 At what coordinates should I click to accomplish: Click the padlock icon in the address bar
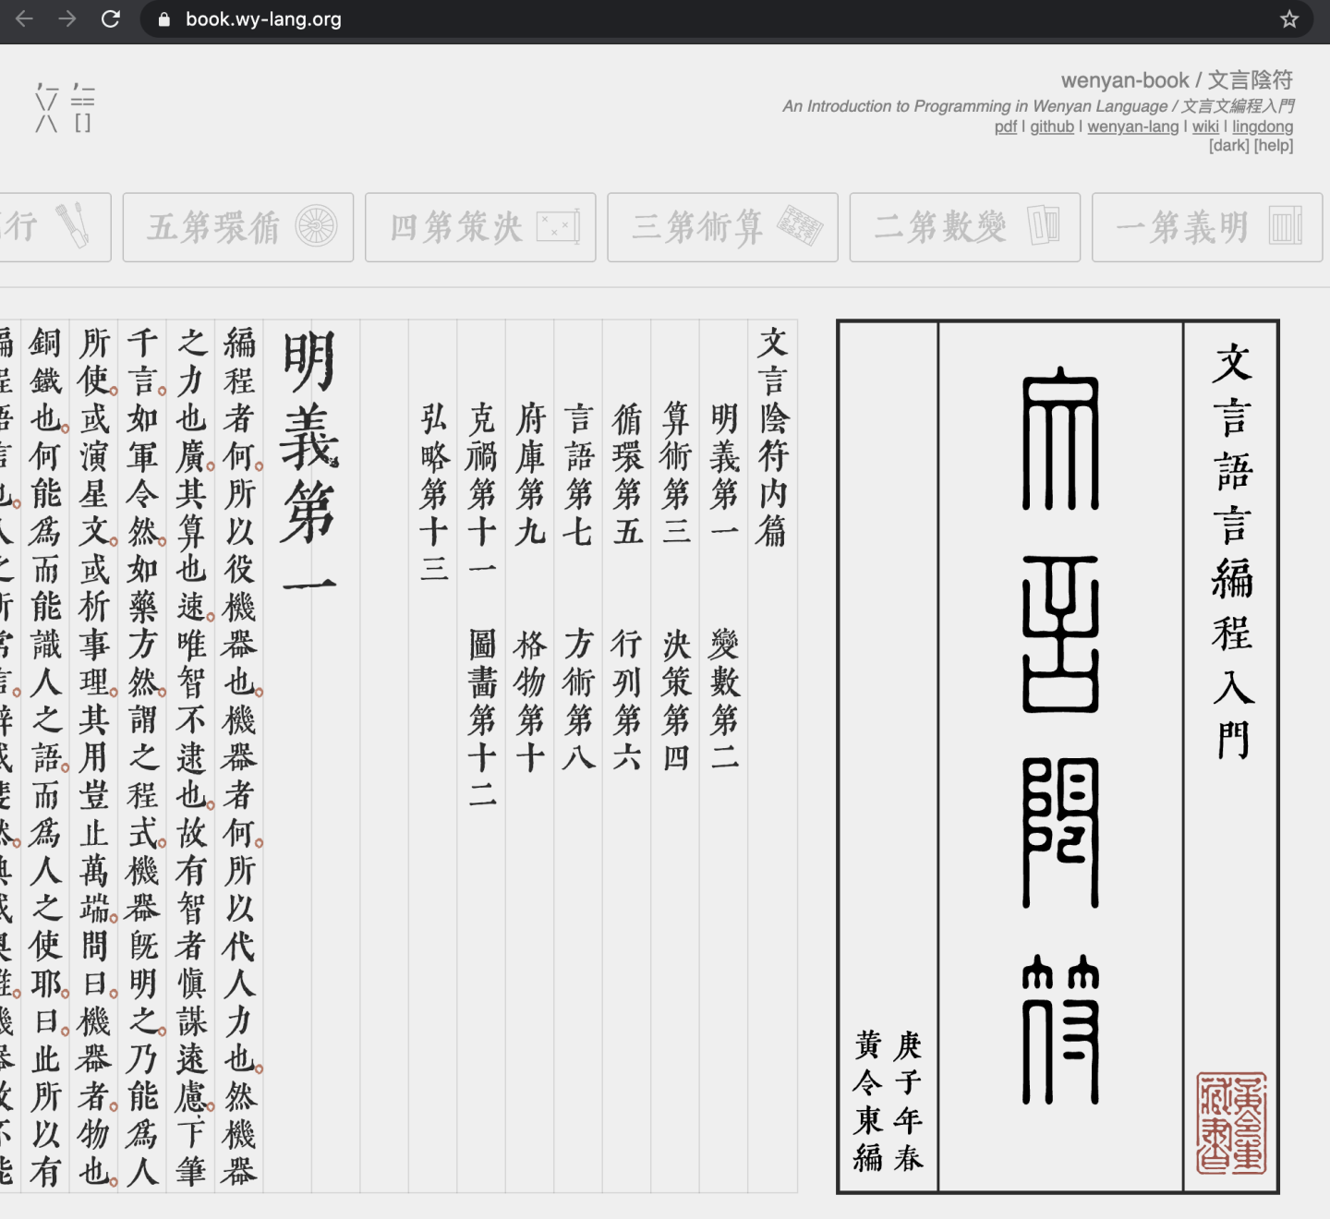(164, 19)
